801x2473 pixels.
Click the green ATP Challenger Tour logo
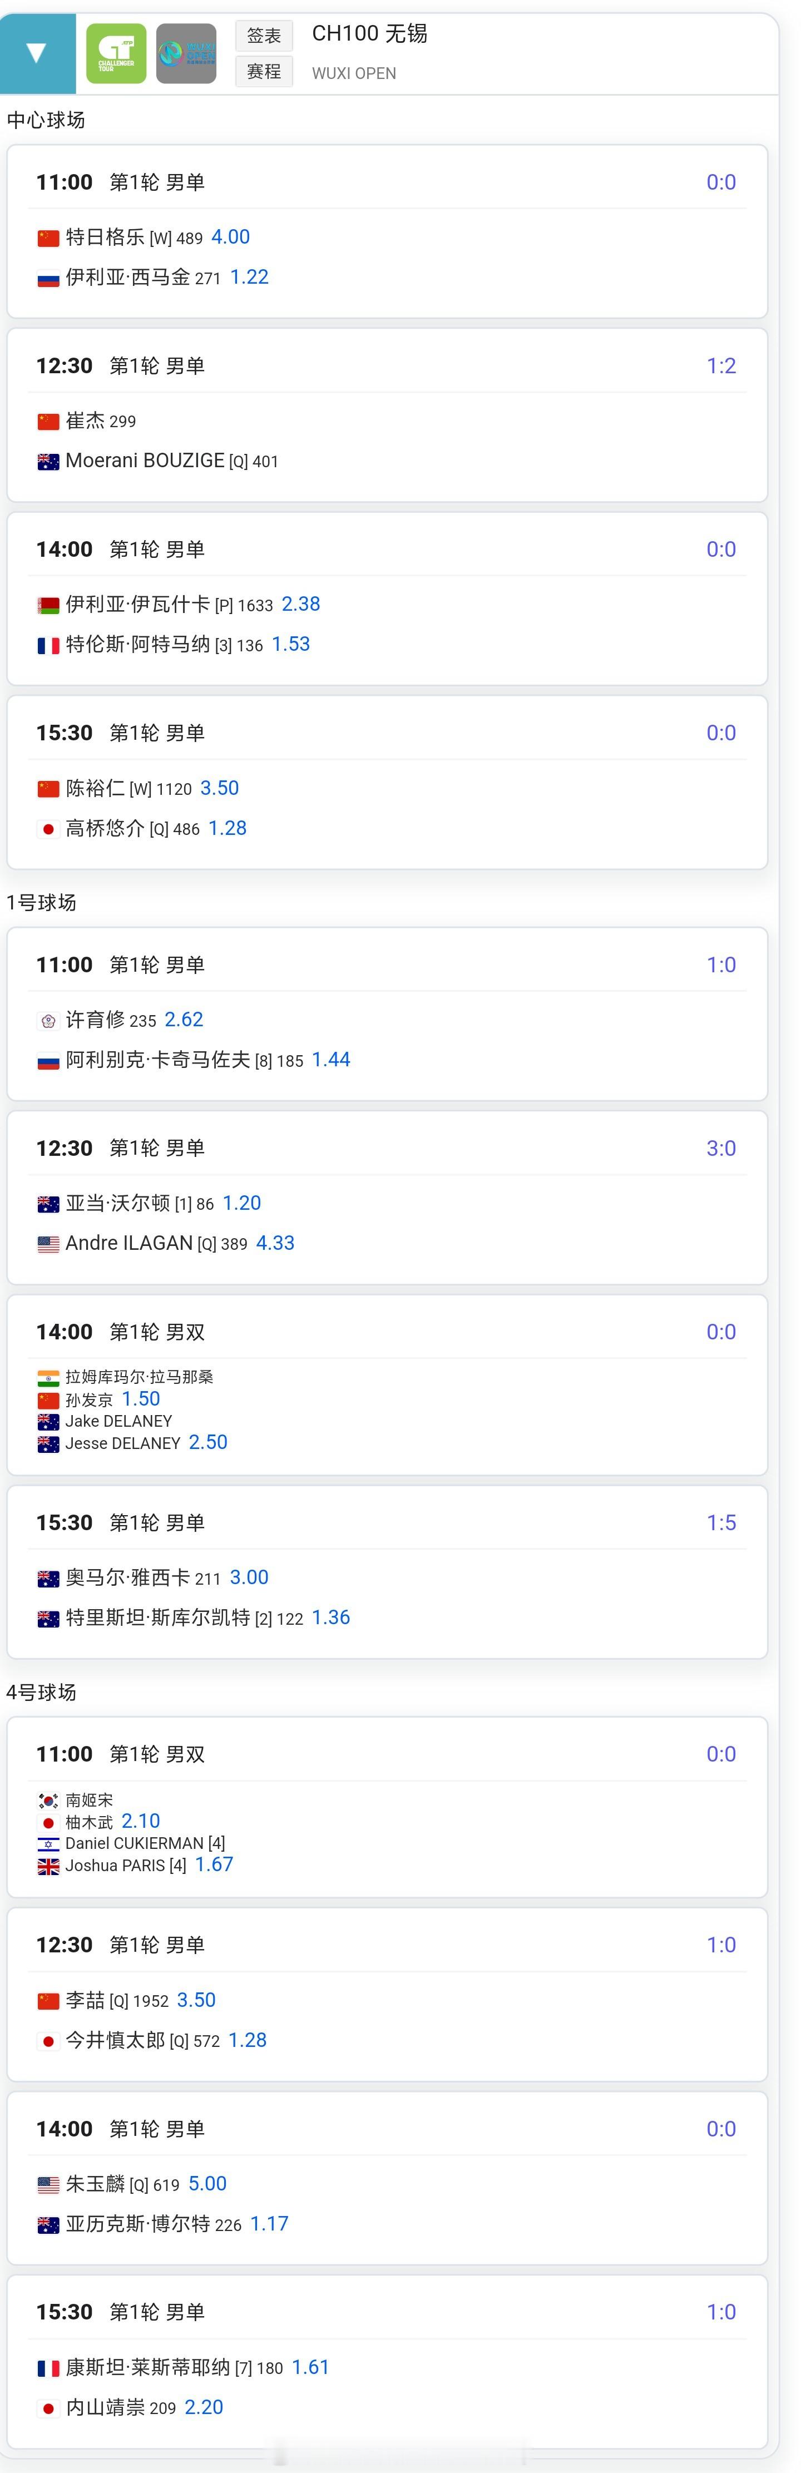click(116, 54)
